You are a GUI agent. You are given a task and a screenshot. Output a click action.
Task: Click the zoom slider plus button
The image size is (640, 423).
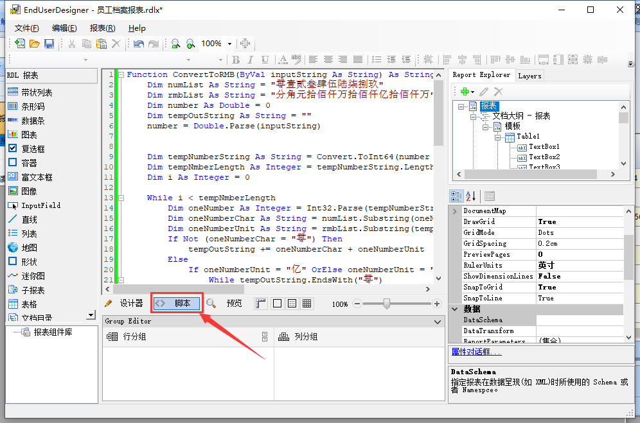[x=437, y=304]
